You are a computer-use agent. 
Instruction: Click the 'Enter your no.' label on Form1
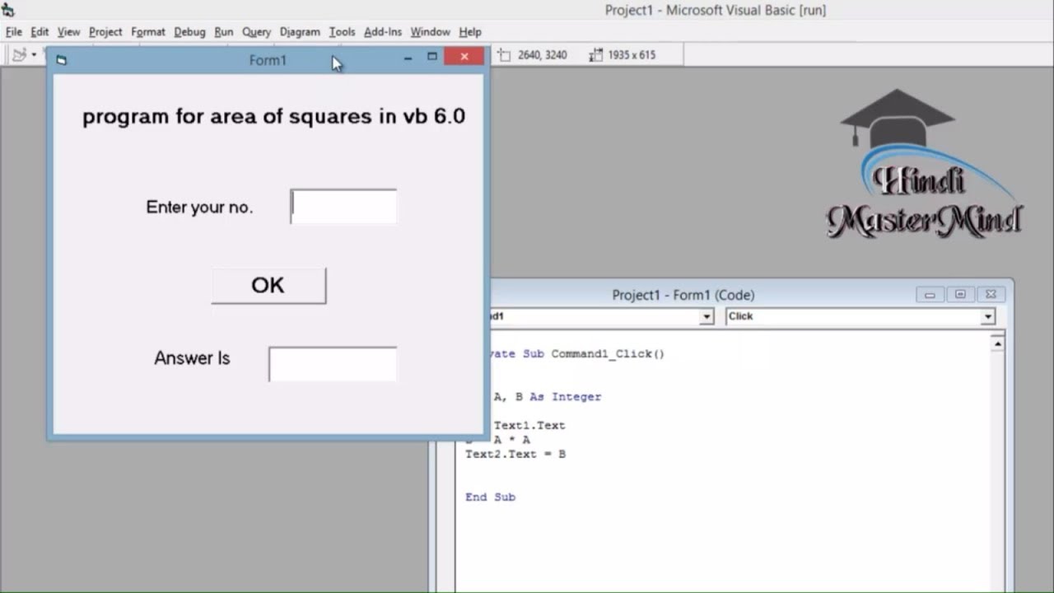tap(199, 208)
